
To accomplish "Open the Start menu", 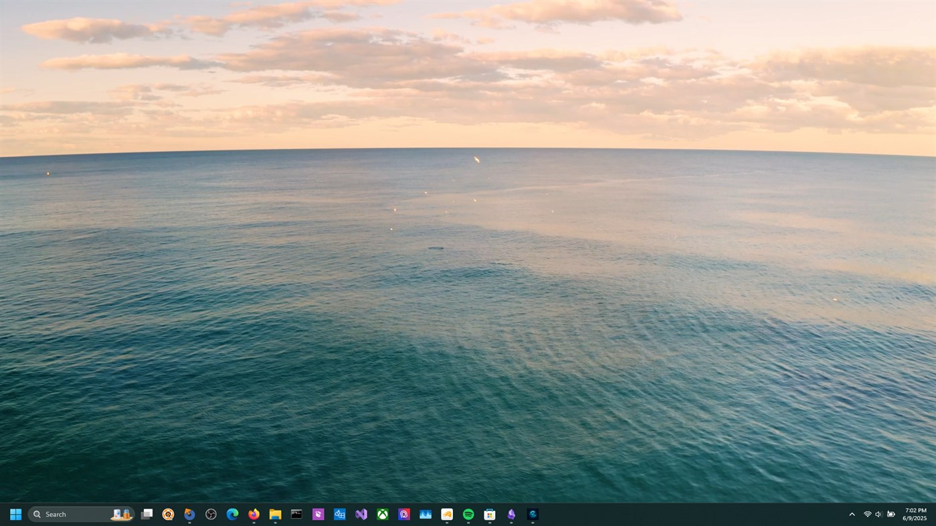I will click(15, 514).
